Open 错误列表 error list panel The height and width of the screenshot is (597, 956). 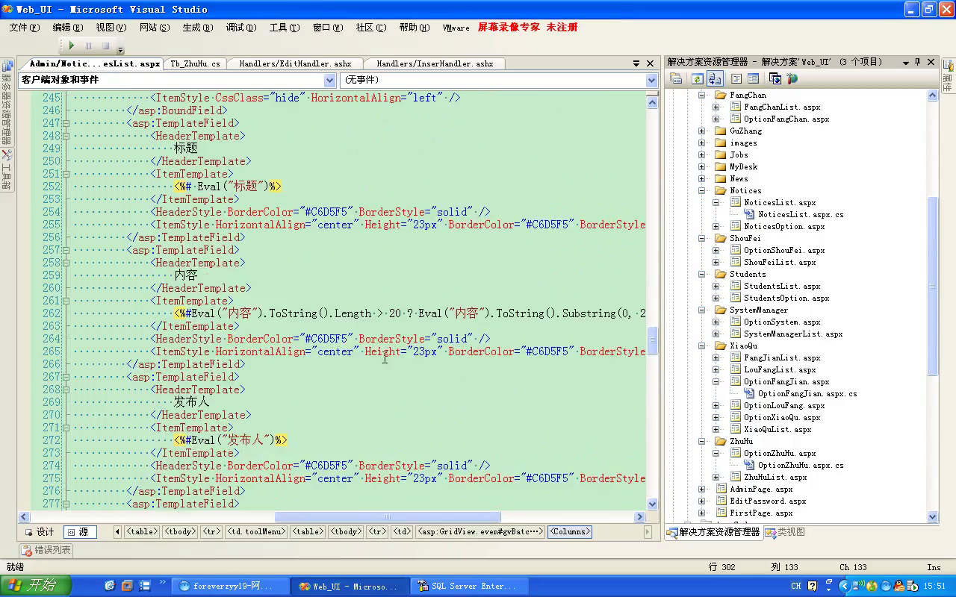[x=46, y=550]
